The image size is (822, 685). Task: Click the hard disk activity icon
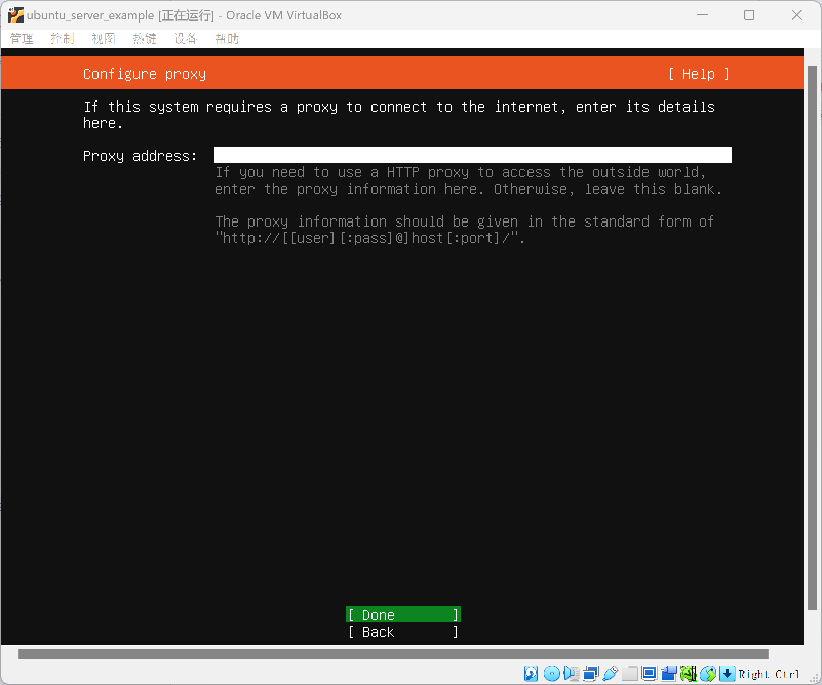click(x=531, y=673)
